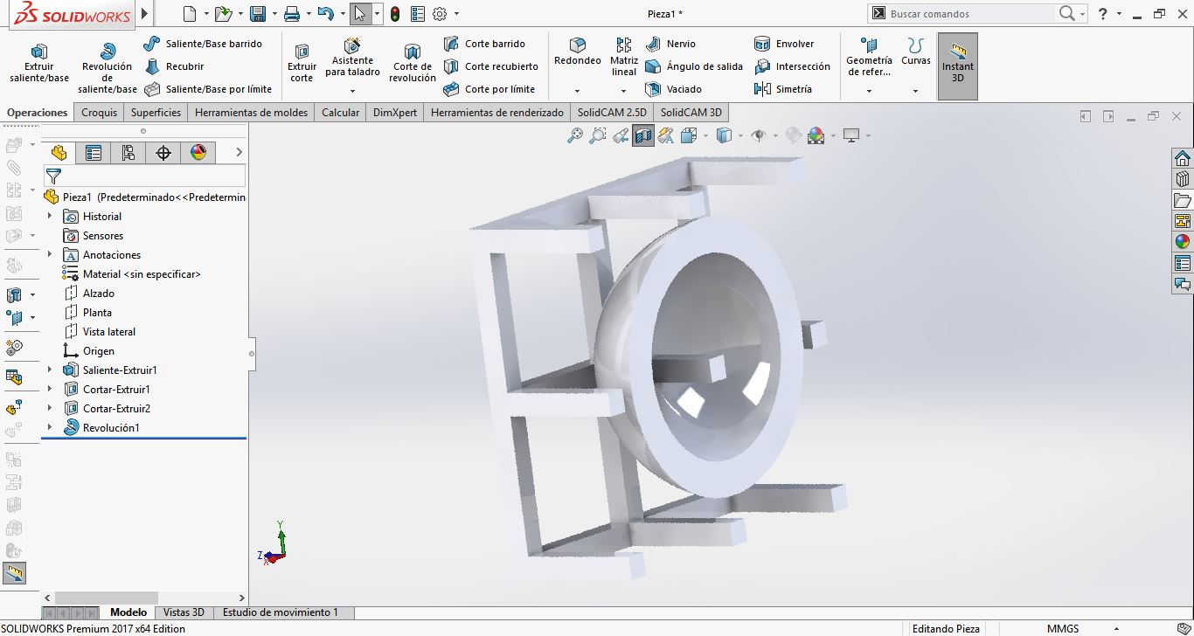Expand the Saliente-Extruir1 feature
Image resolution: width=1194 pixels, height=636 pixels.
point(50,370)
